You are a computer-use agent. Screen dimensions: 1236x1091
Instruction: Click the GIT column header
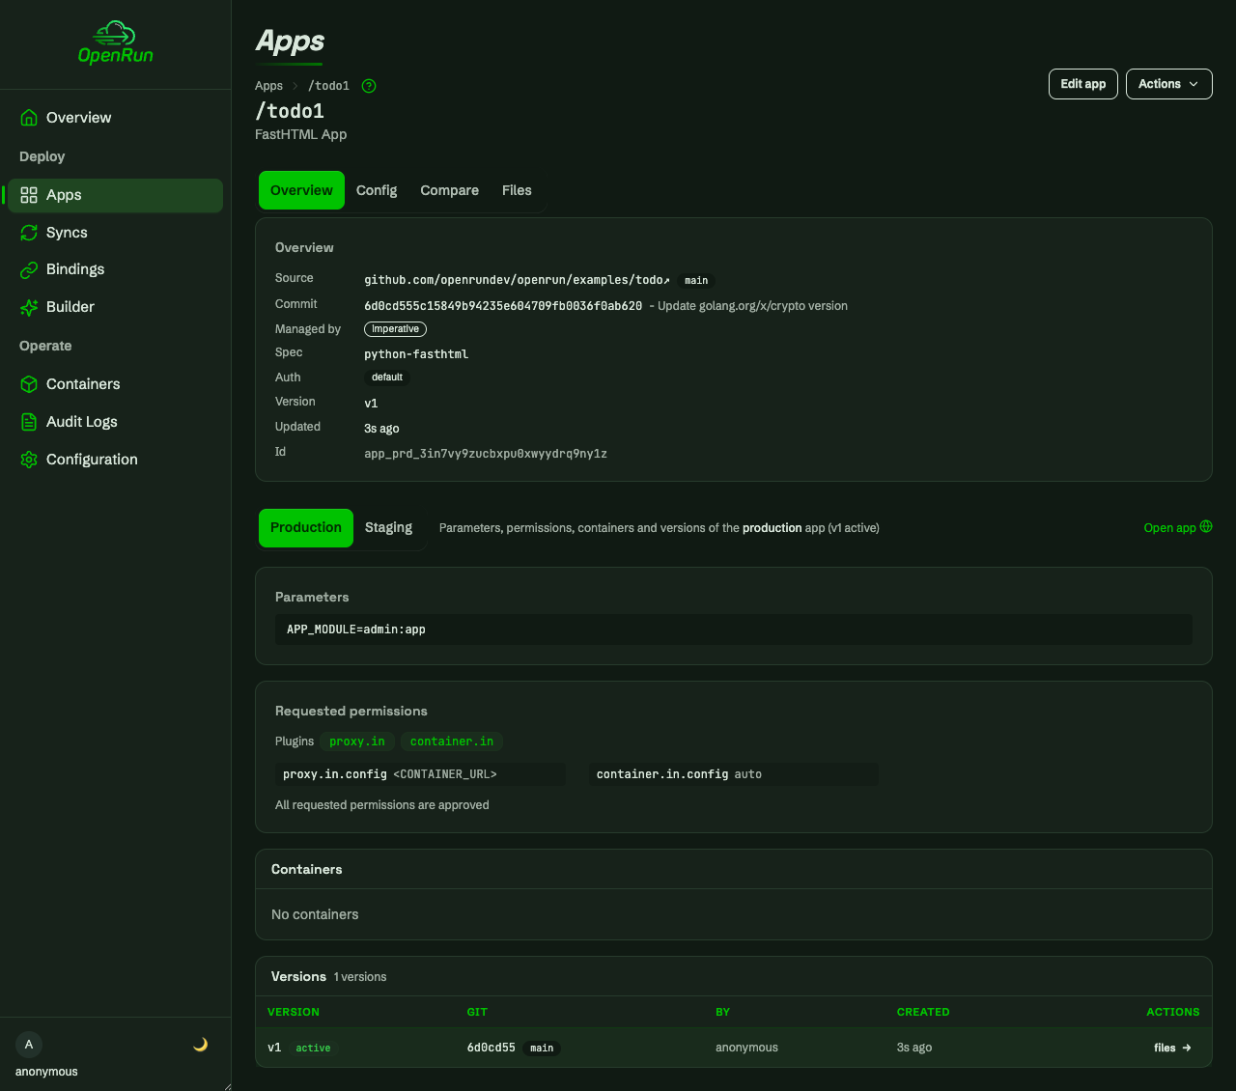(x=477, y=1012)
